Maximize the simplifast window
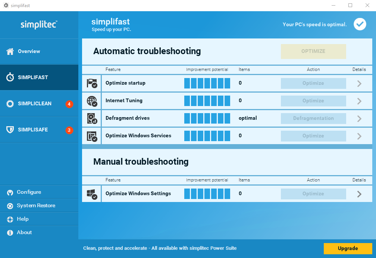Image resolution: width=376 pixels, height=258 pixels. click(350, 5)
